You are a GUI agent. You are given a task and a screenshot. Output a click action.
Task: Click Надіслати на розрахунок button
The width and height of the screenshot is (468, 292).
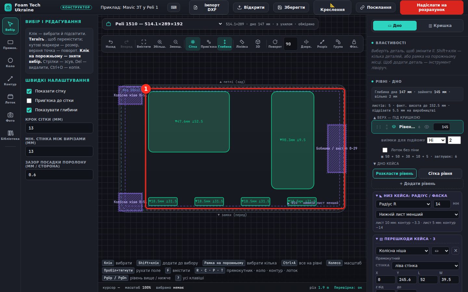point(432,7)
